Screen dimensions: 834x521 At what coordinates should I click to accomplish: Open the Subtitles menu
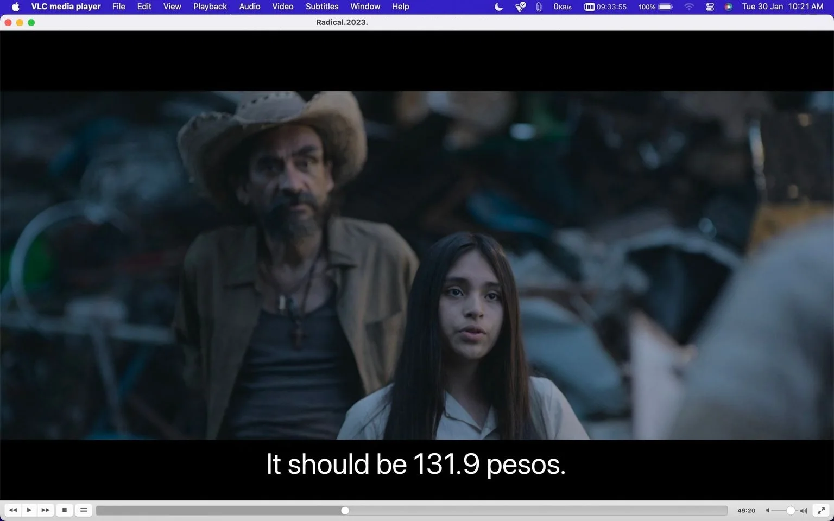point(322,7)
